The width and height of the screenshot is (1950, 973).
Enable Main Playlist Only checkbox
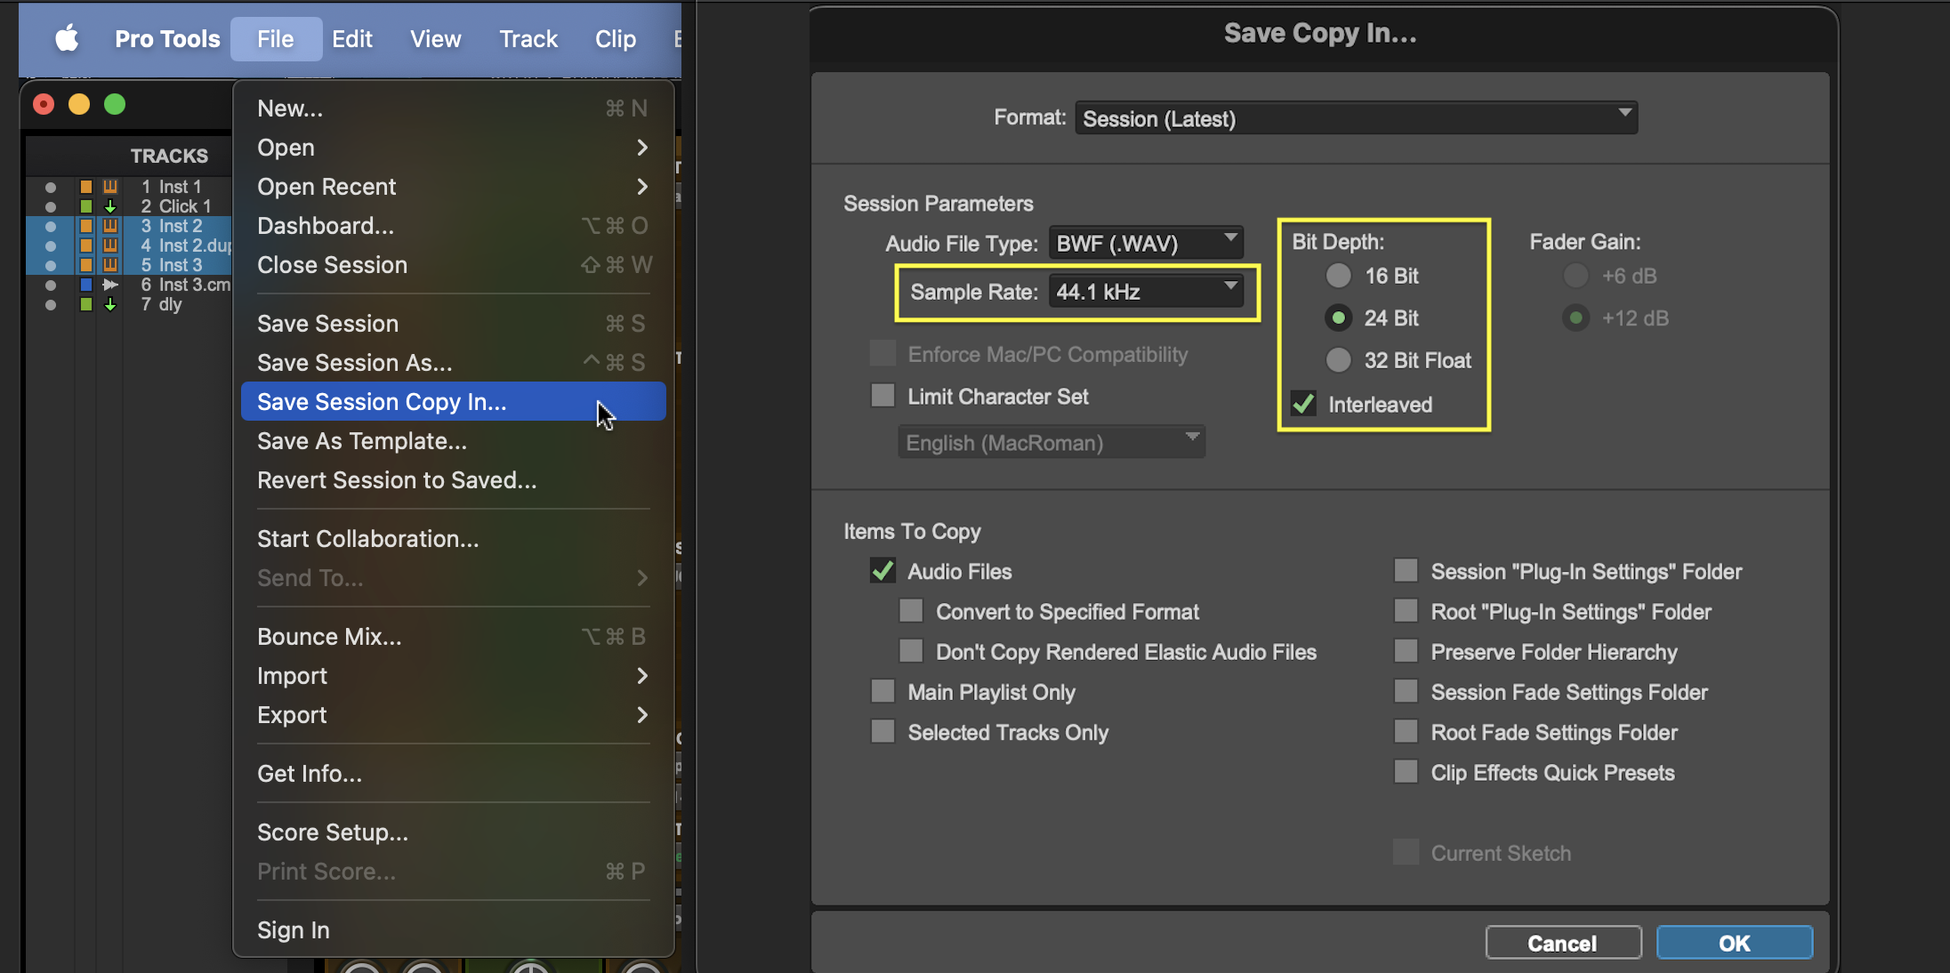click(x=882, y=691)
